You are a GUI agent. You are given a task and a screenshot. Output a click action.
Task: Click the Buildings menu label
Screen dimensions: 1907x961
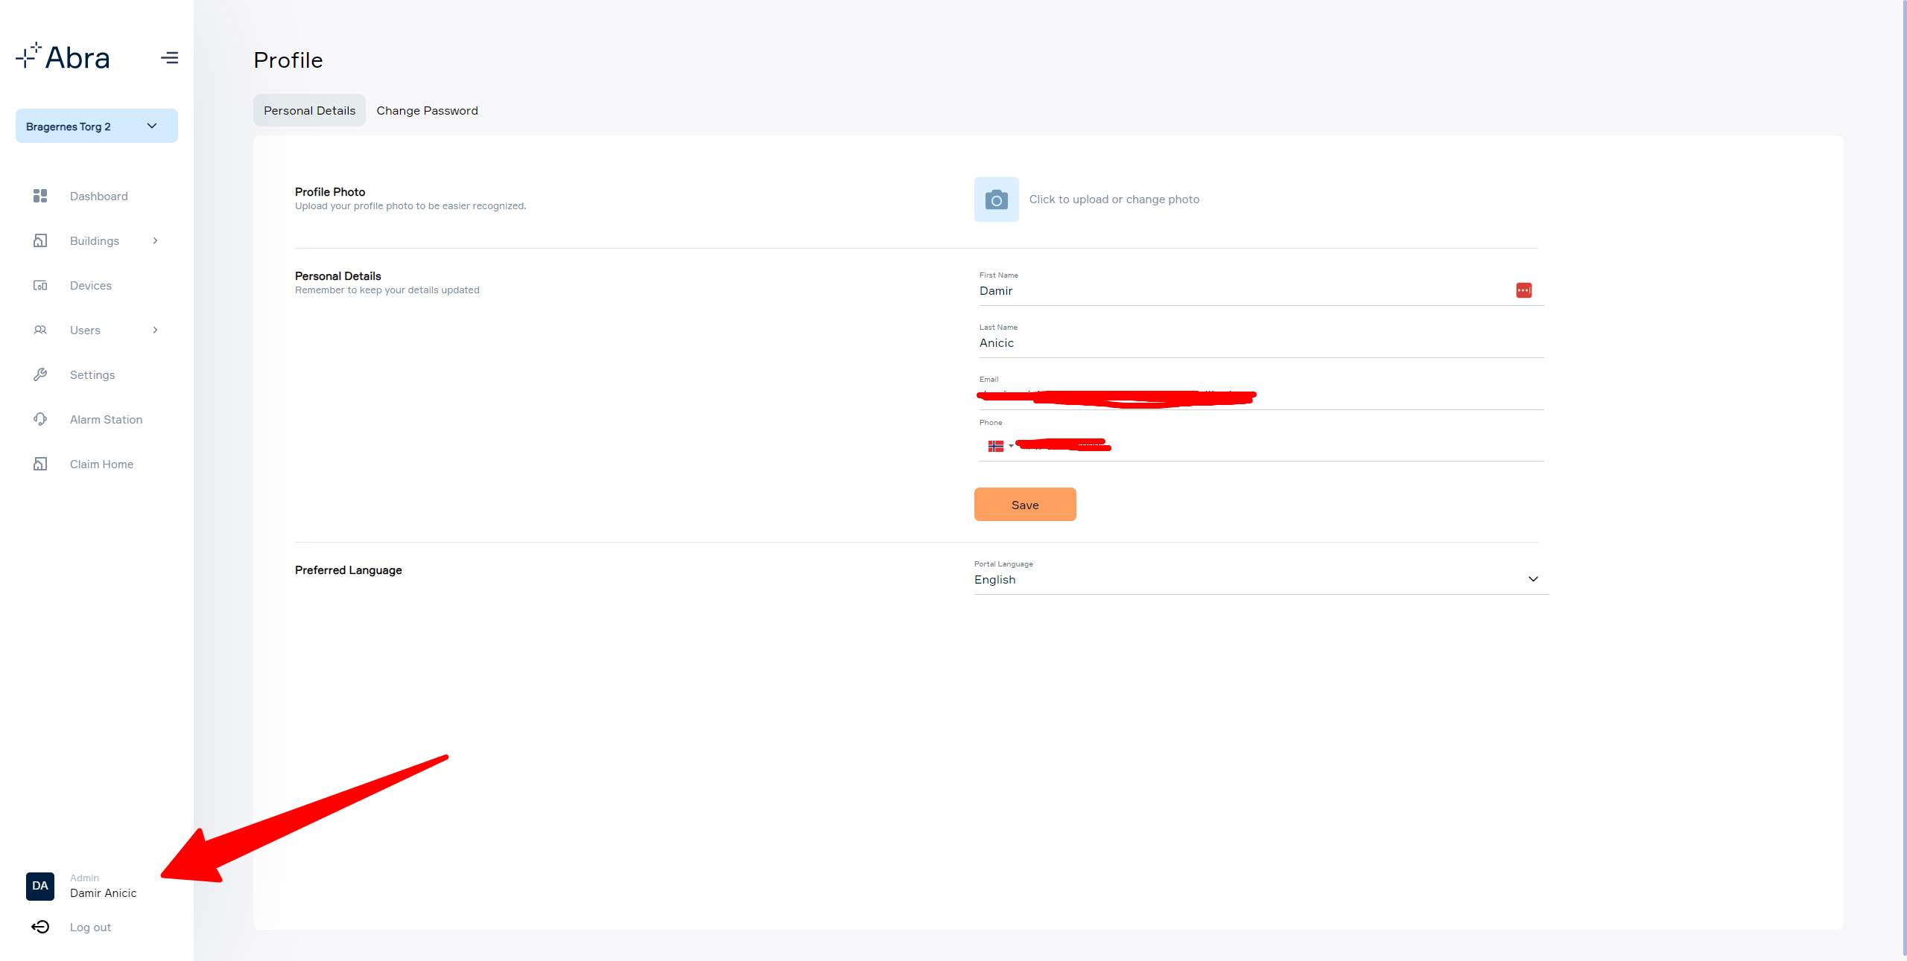[x=95, y=240]
